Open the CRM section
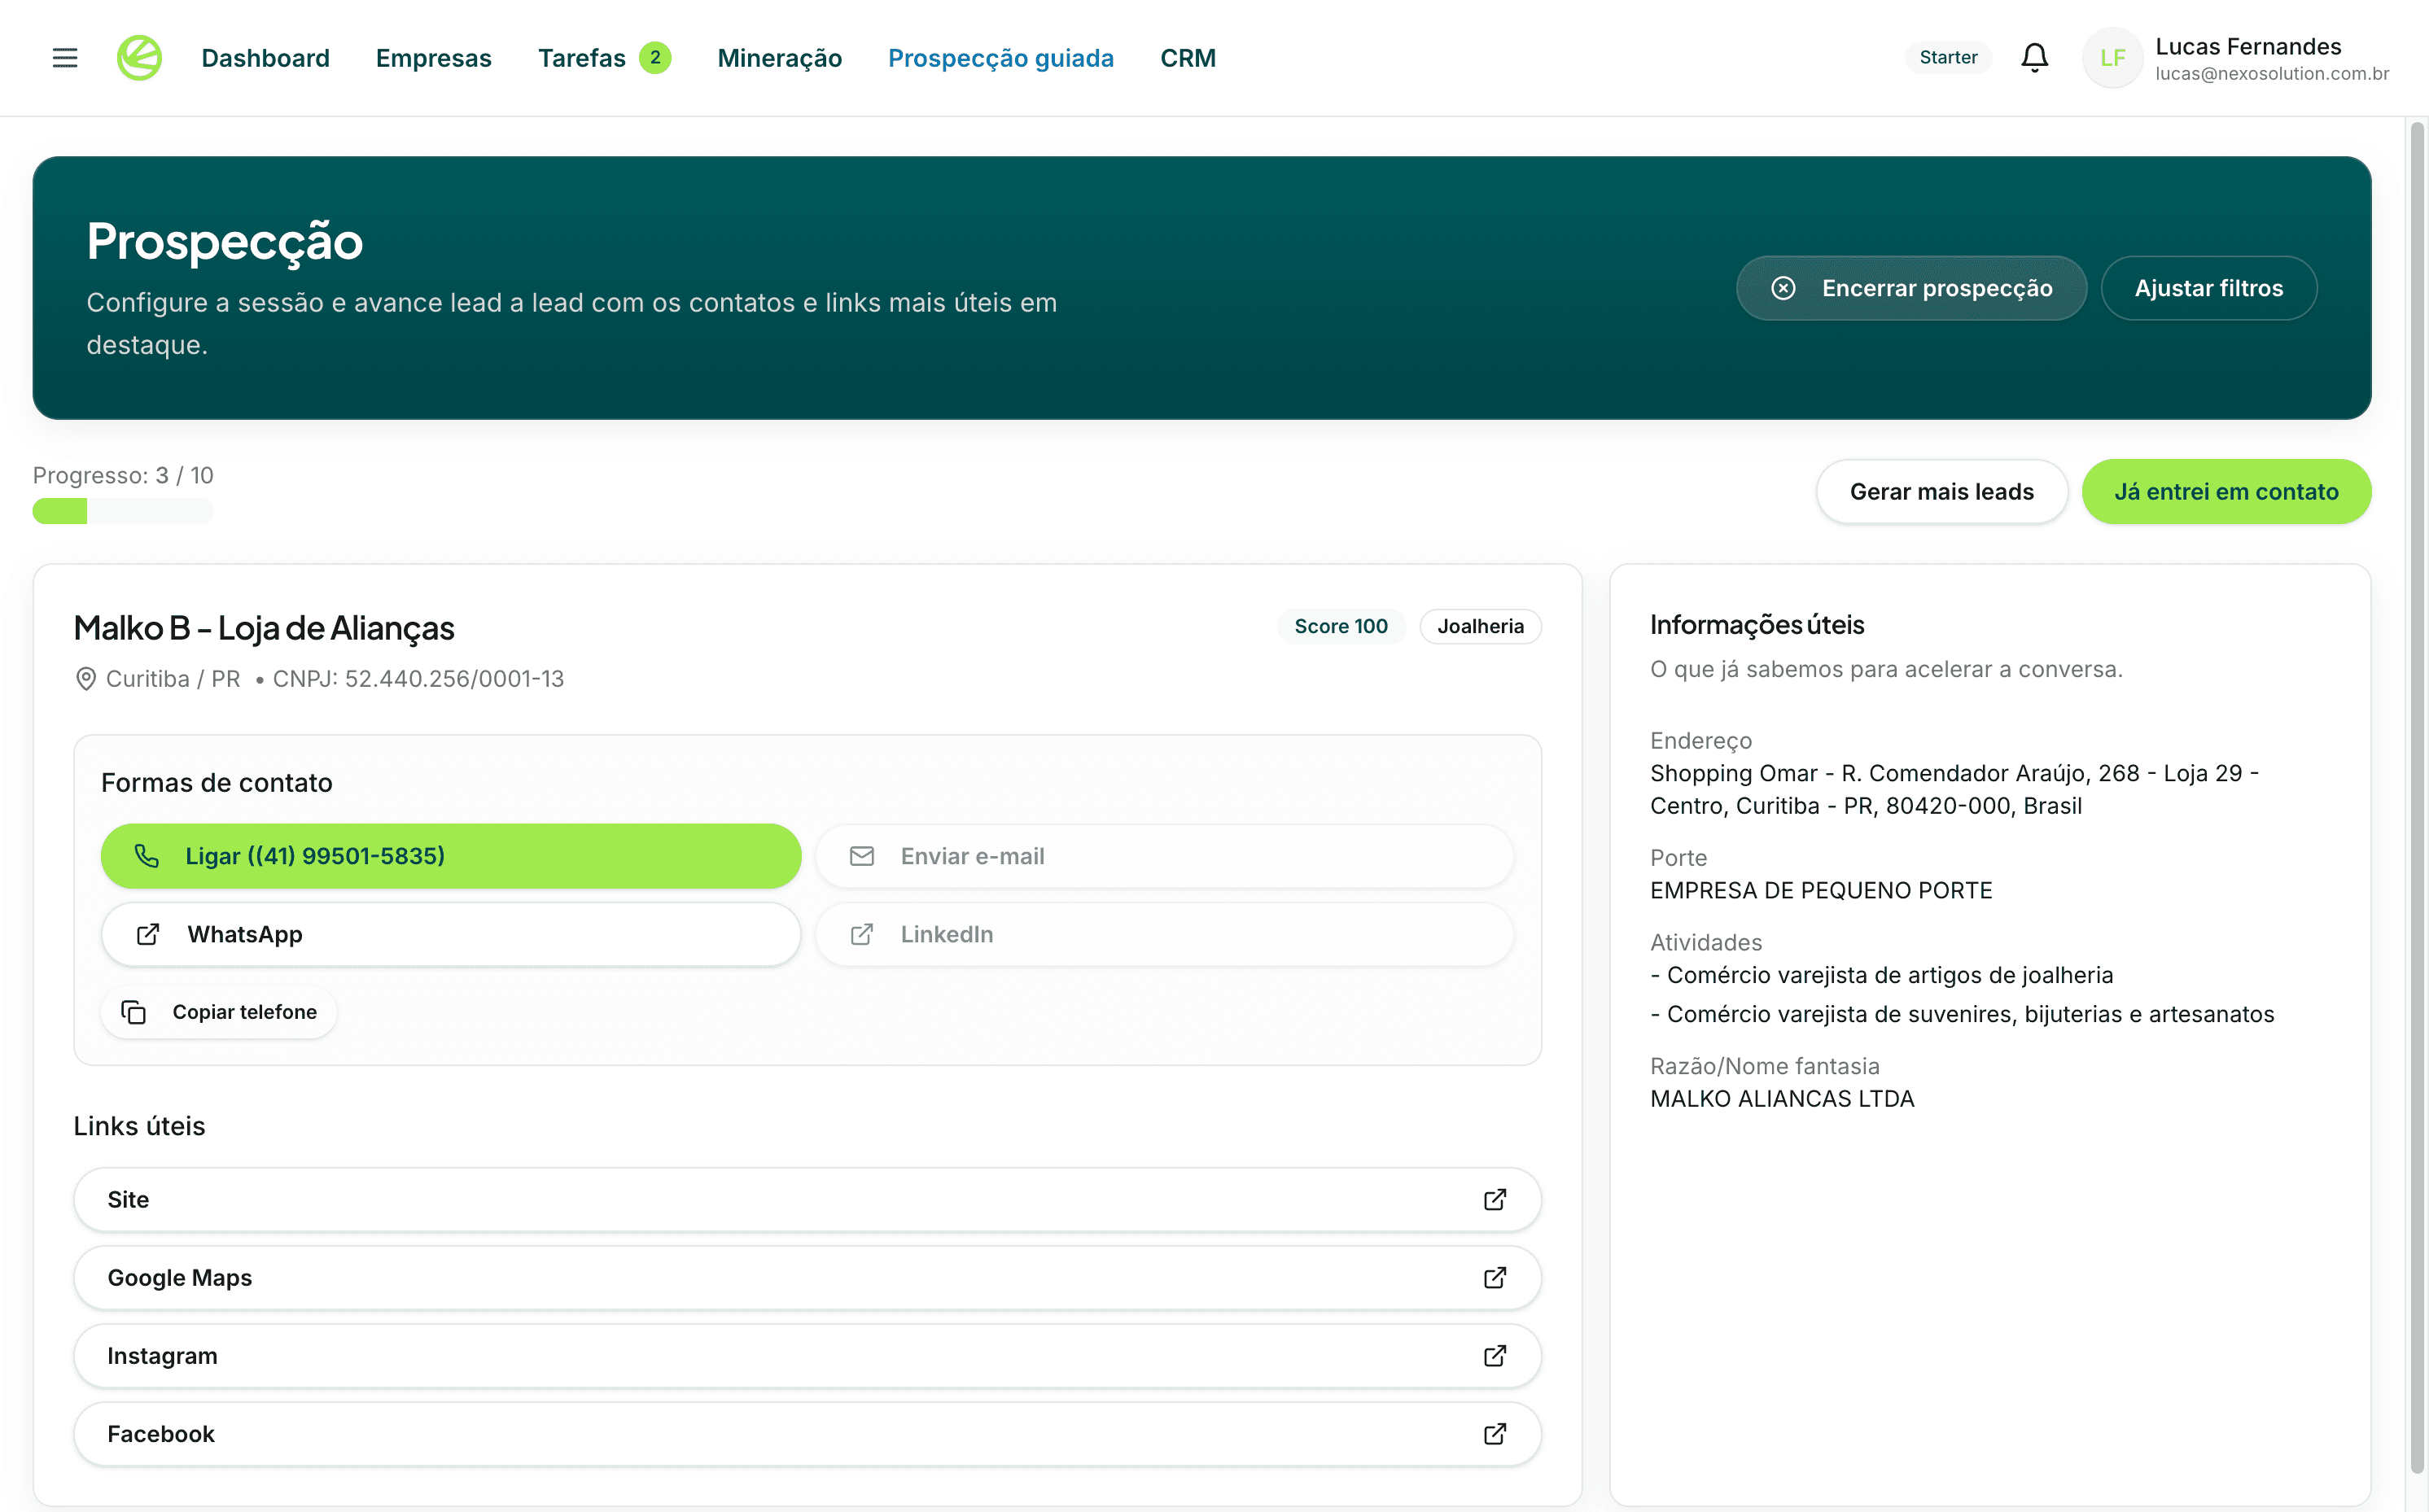The height and width of the screenshot is (1512, 2429). [x=1188, y=57]
